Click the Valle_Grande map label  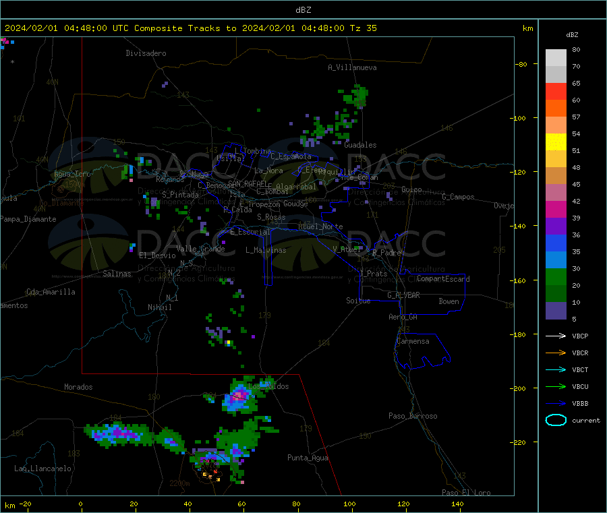(x=200, y=249)
